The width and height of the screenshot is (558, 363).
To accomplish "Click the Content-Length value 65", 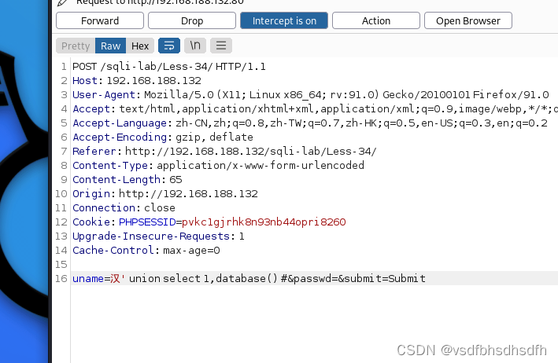I will tap(176, 180).
